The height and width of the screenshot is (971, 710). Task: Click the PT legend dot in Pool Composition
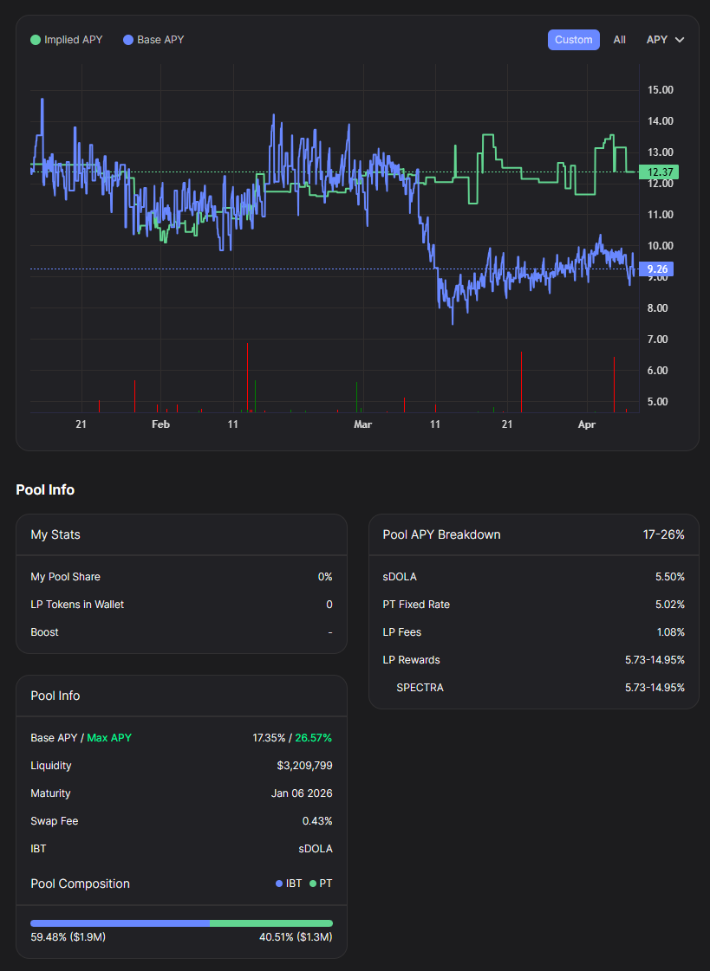pos(313,884)
